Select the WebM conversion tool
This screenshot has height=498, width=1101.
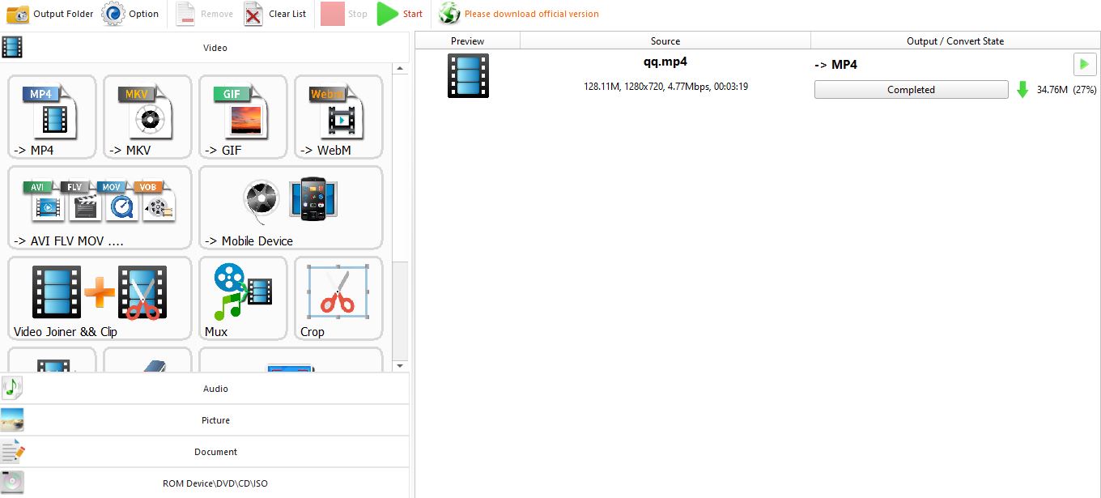coord(338,117)
